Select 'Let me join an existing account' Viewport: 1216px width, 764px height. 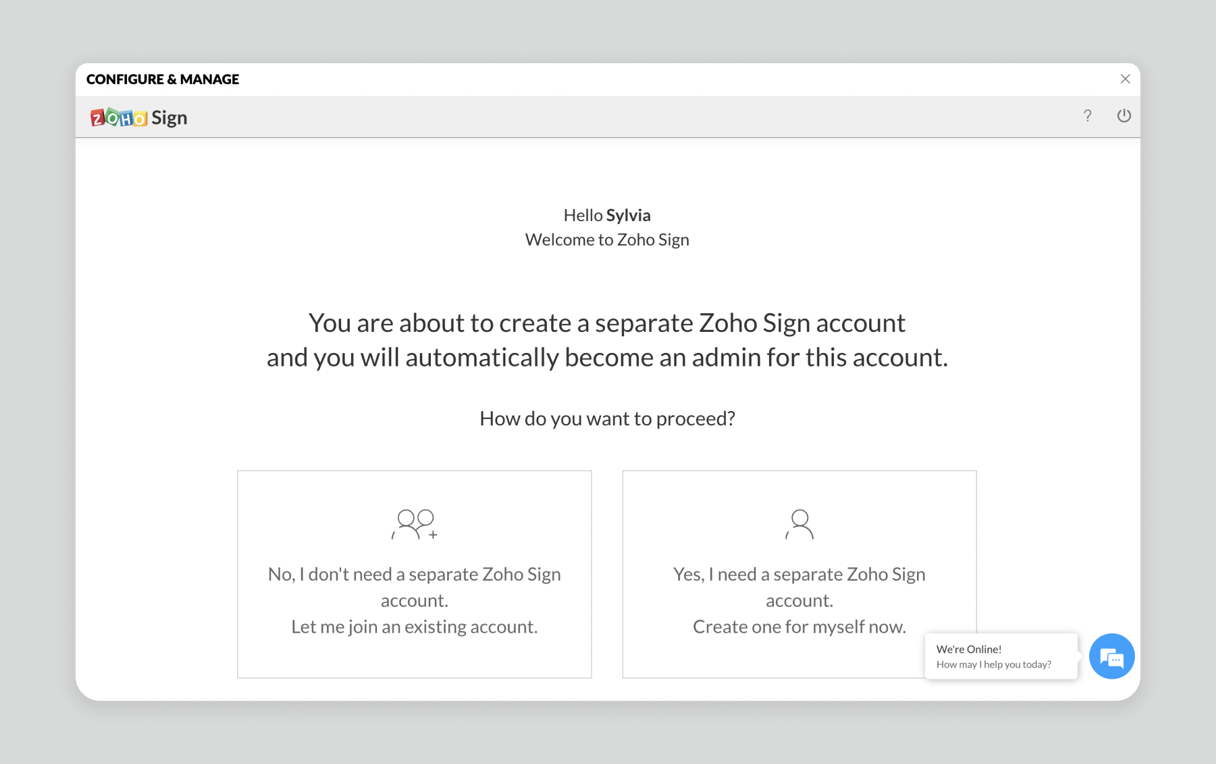point(414,627)
